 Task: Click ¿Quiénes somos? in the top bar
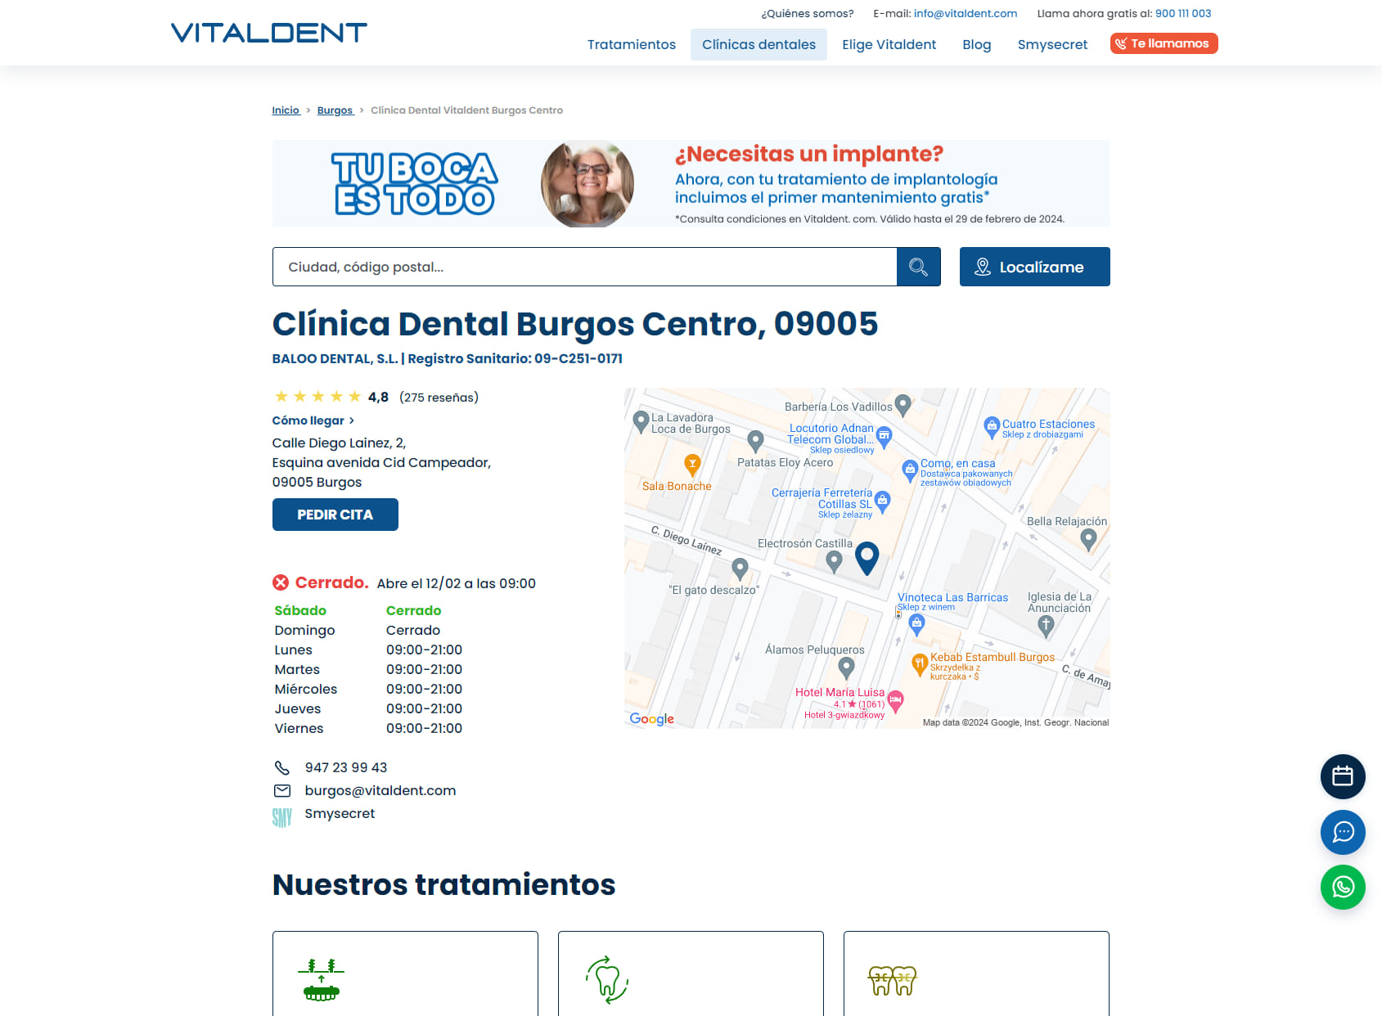point(807,13)
